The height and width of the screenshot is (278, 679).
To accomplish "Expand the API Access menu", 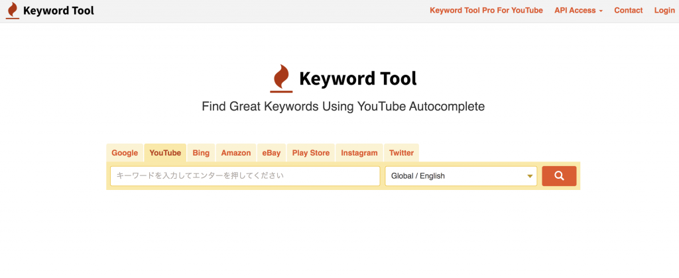I will (x=578, y=11).
